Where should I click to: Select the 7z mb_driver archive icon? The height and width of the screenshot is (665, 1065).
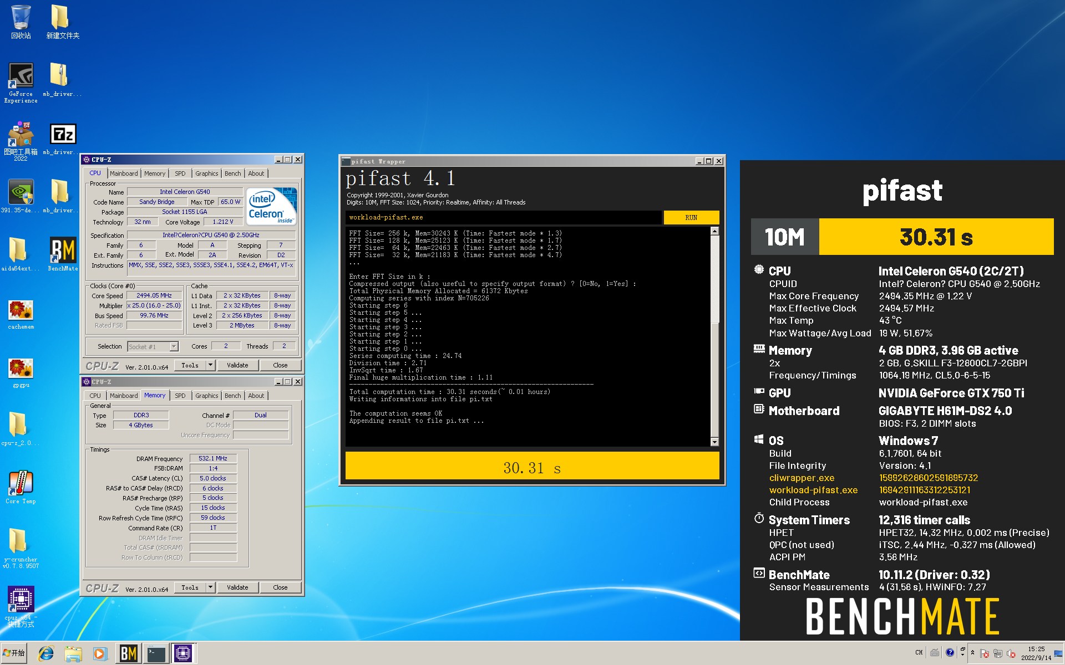click(63, 139)
